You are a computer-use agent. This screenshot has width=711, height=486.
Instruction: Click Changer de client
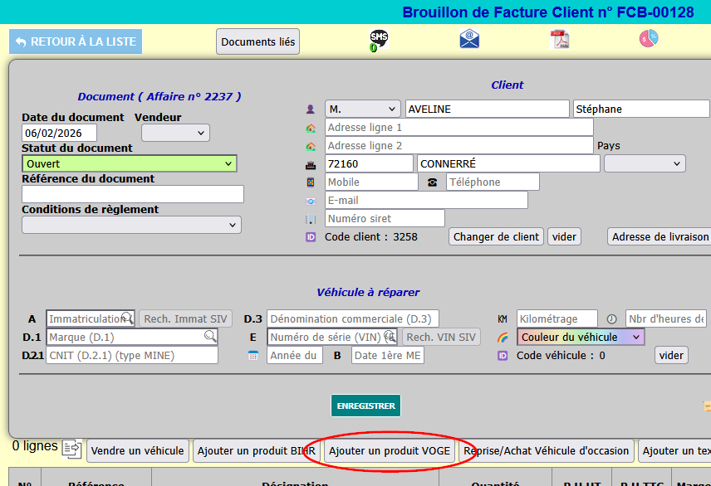[x=496, y=236]
